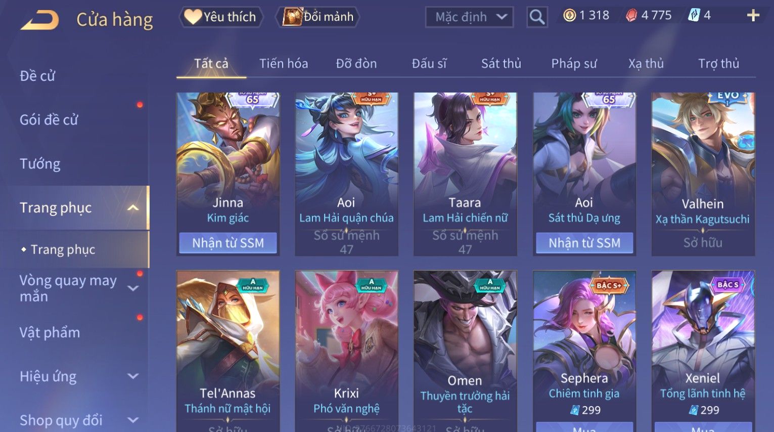Open the Tướng sidebar menu item
Image resolution: width=774 pixels, height=432 pixels.
click(x=40, y=164)
